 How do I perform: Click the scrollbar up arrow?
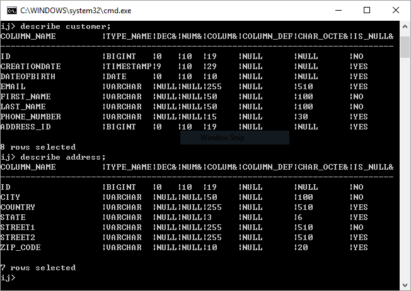[405, 26]
